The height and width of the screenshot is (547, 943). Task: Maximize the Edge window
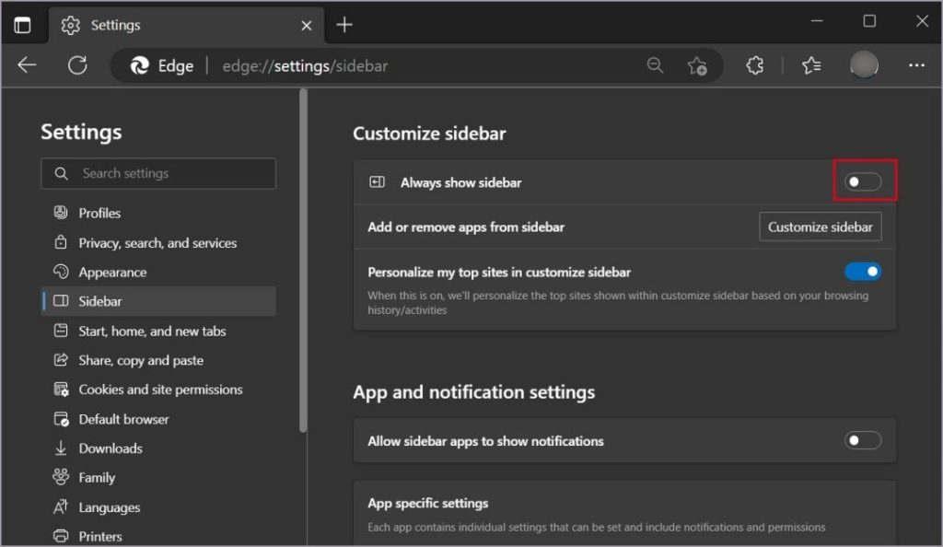coord(869,21)
